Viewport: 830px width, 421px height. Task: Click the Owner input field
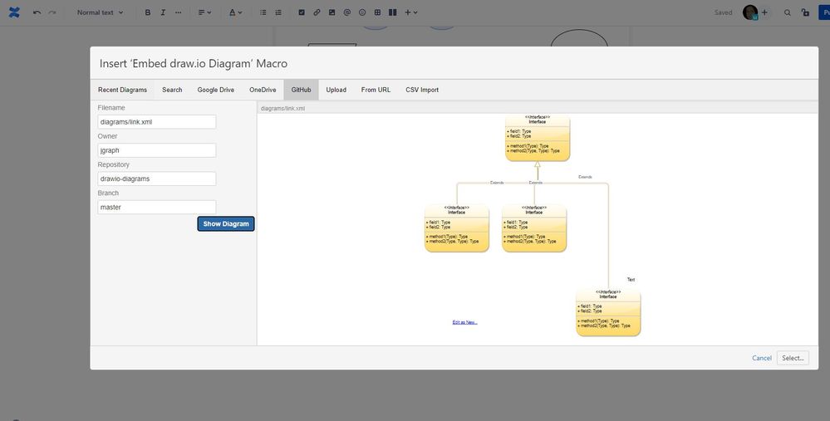[x=157, y=150]
